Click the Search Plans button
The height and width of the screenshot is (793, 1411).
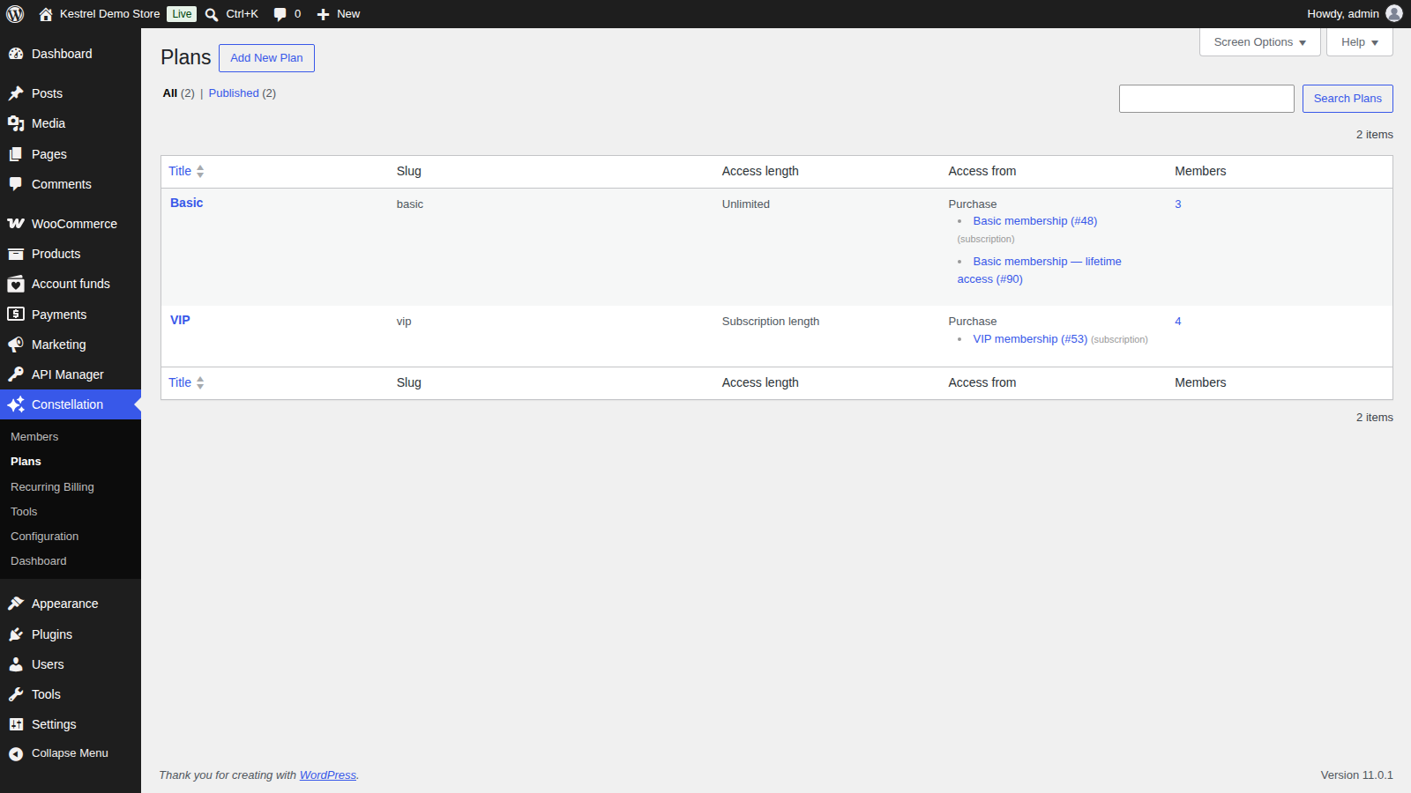(x=1348, y=99)
